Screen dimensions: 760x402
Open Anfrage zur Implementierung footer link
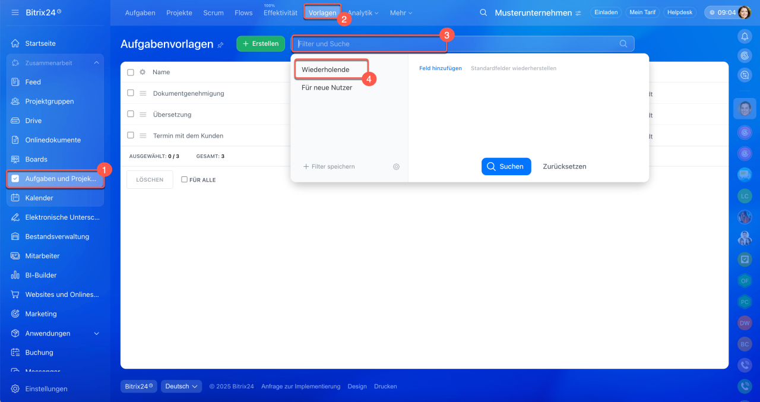300,386
